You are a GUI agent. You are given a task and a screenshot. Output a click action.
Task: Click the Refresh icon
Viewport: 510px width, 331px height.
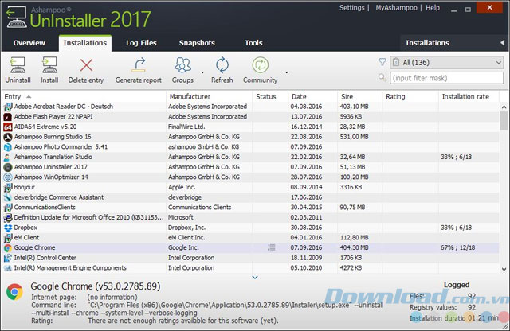tap(222, 65)
